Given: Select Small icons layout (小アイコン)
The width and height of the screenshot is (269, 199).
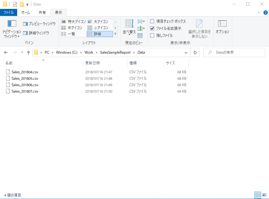Looking at the screenshot, I should pyautogui.click(x=98, y=28).
